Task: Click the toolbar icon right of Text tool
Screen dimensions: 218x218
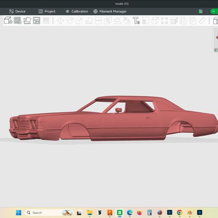Action: coord(146,21)
